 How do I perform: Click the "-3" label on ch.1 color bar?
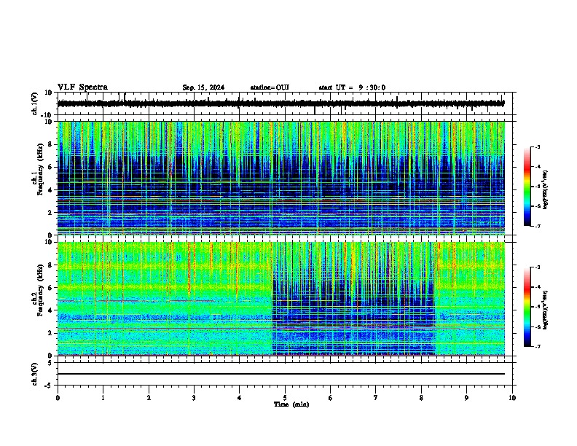coord(537,146)
